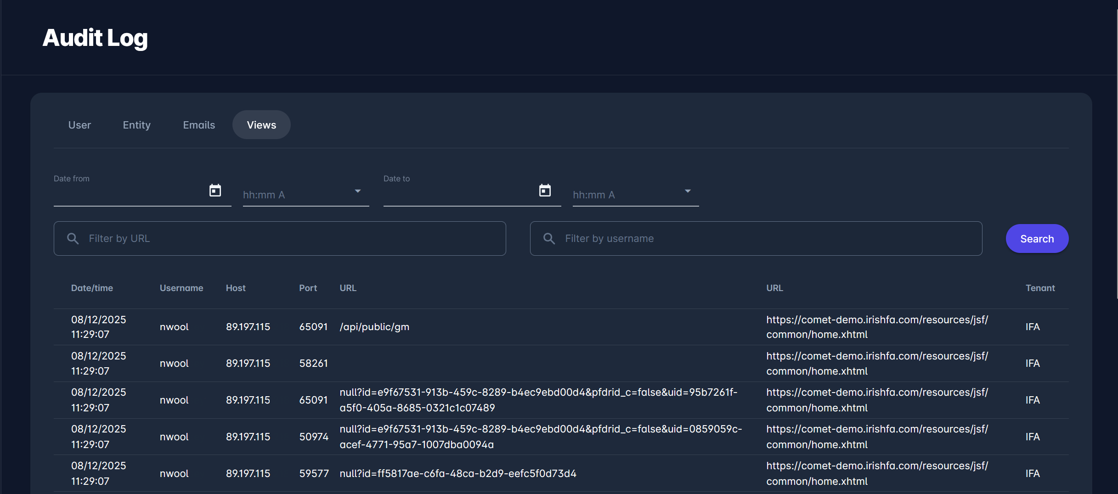Select the Views tab
Screen dimensions: 1118x494
click(261, 125)
